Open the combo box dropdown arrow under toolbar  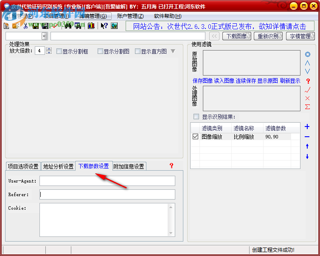click(x=44, y=37)
